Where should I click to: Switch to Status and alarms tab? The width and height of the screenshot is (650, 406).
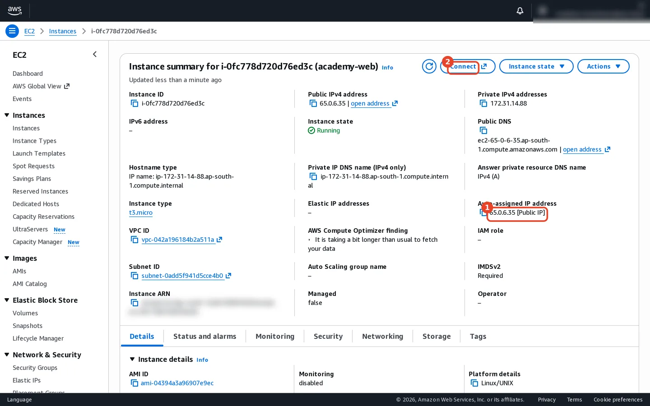[204, 336]
